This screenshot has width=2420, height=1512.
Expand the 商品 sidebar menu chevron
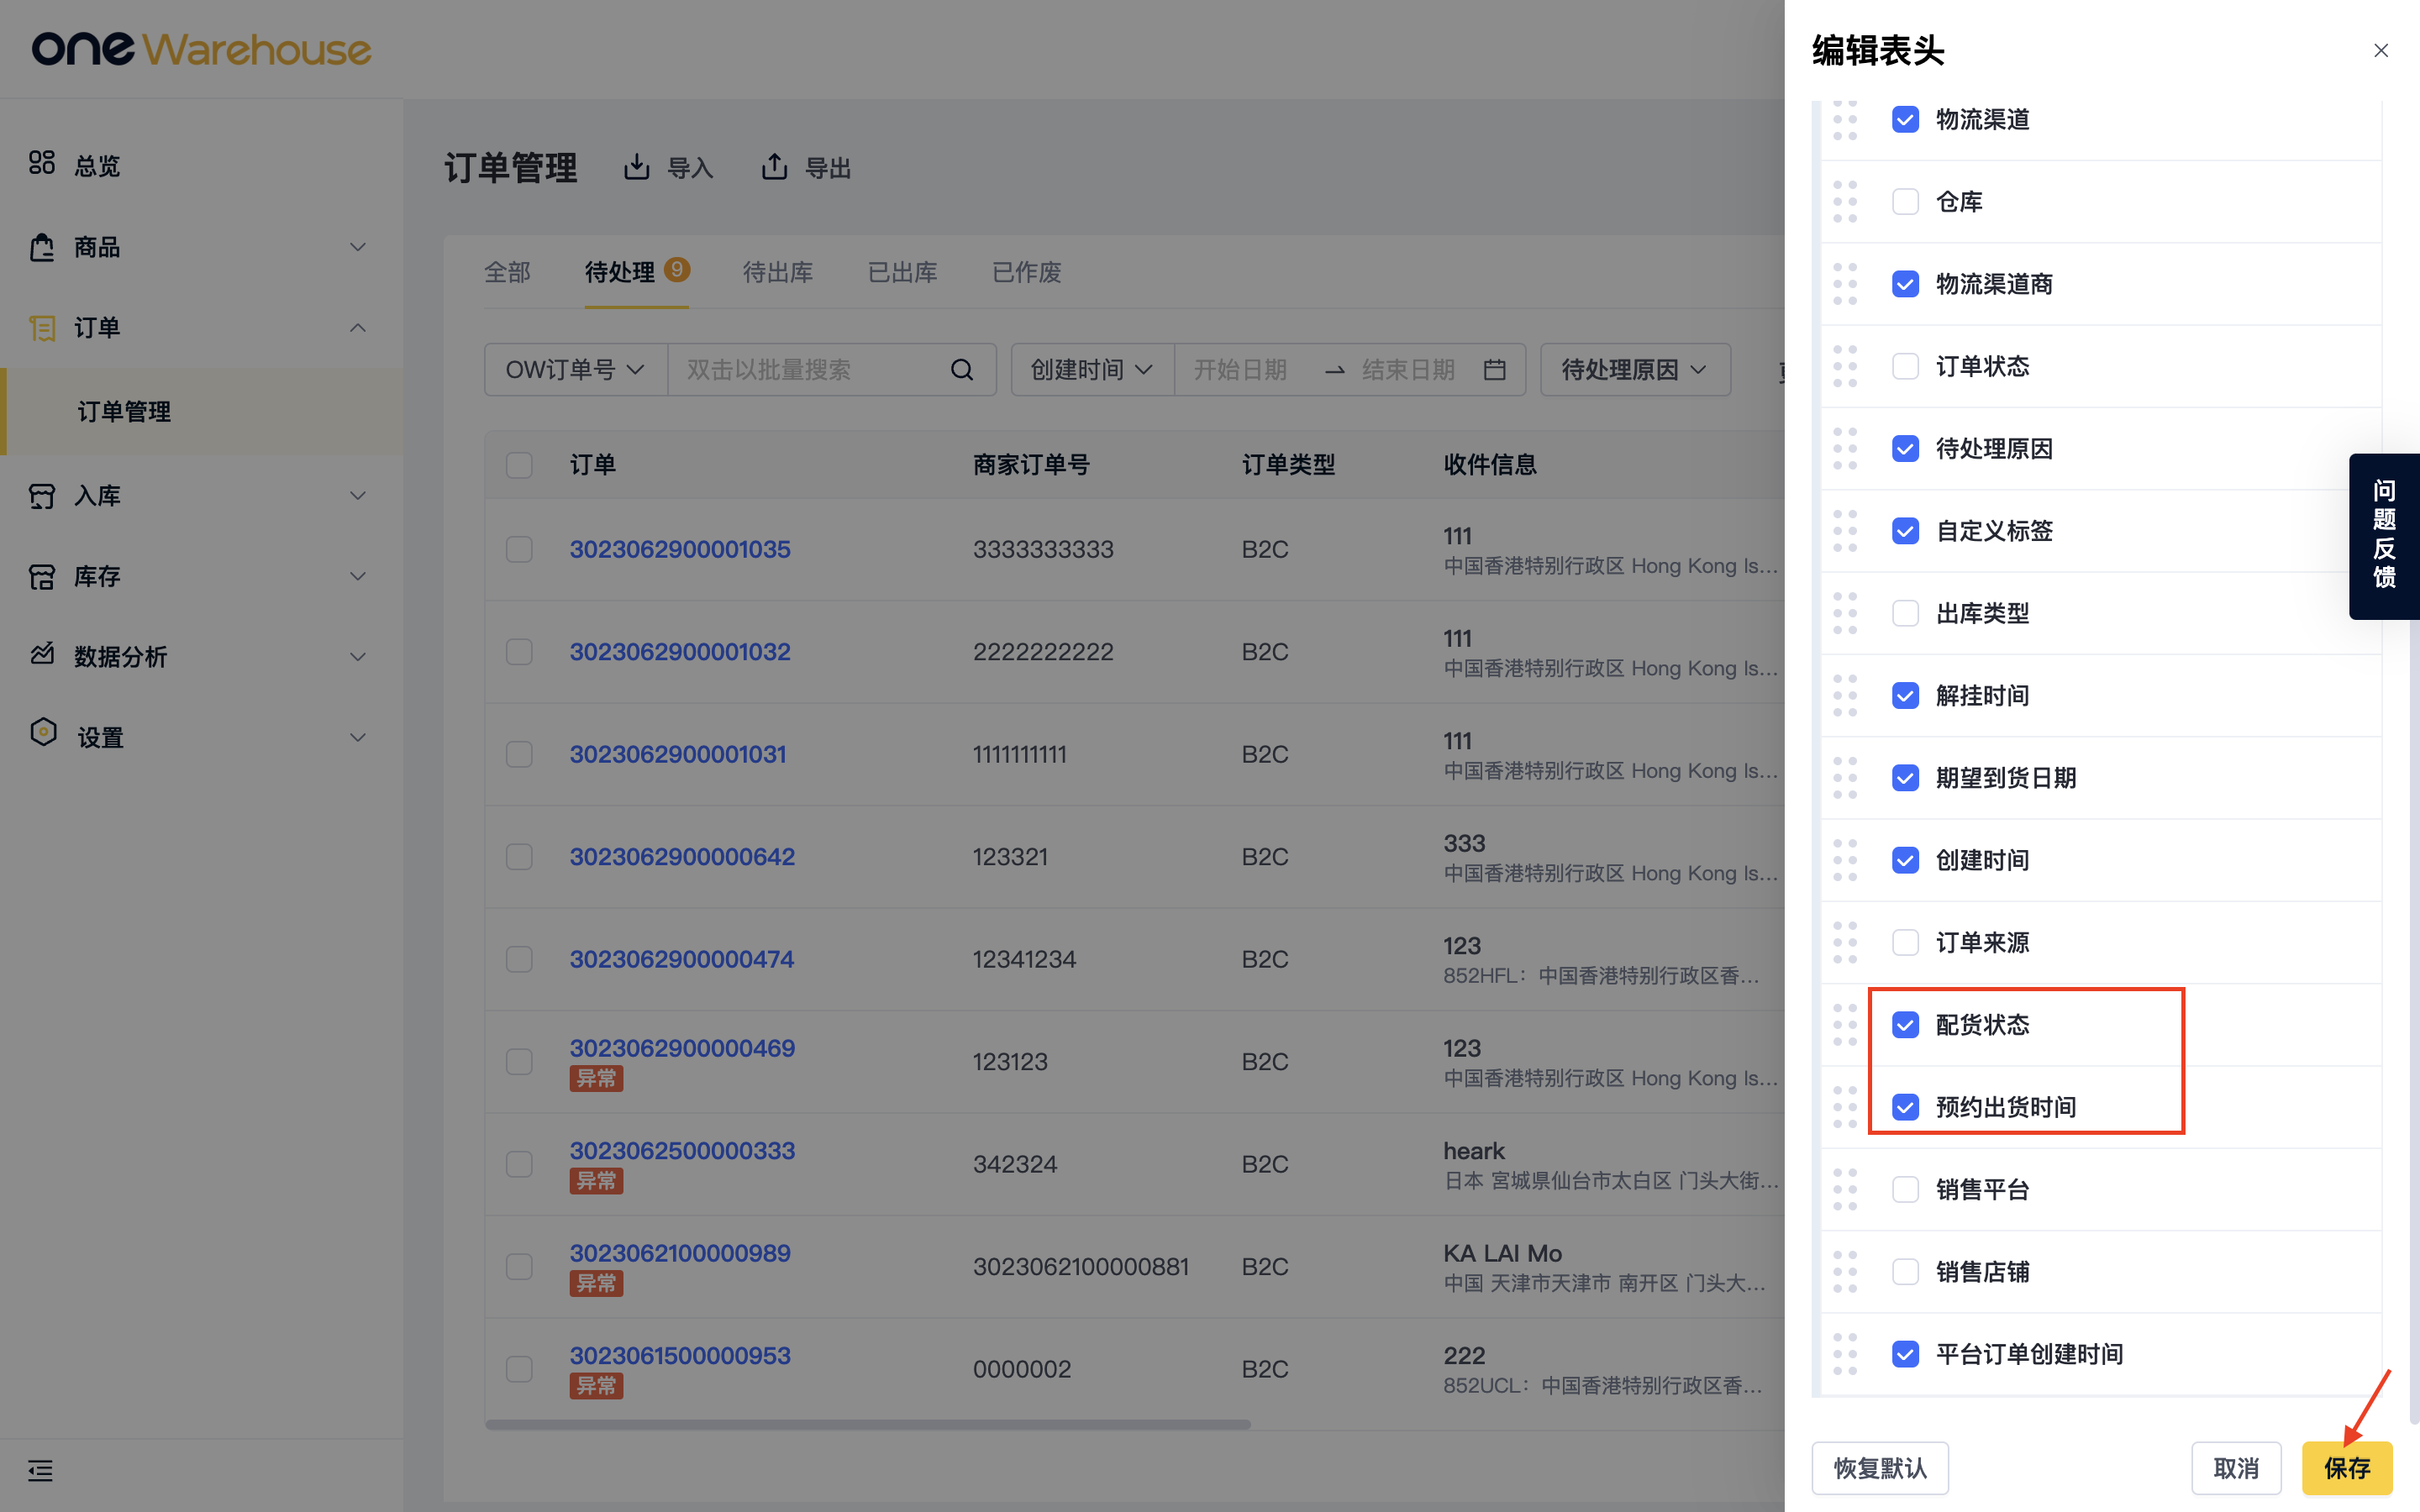357,247
